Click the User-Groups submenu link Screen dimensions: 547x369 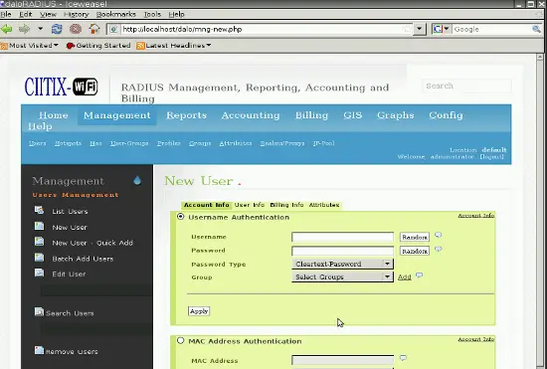129,143
